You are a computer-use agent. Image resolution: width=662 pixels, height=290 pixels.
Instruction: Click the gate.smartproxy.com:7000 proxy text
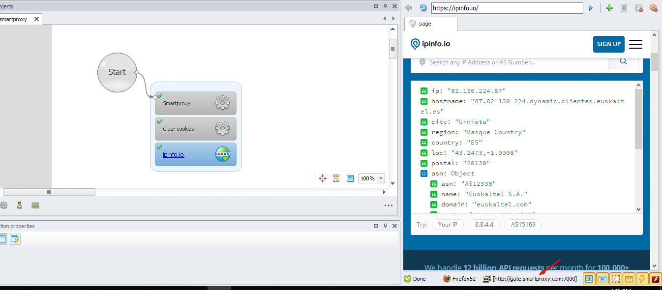(x=535, y=279)
